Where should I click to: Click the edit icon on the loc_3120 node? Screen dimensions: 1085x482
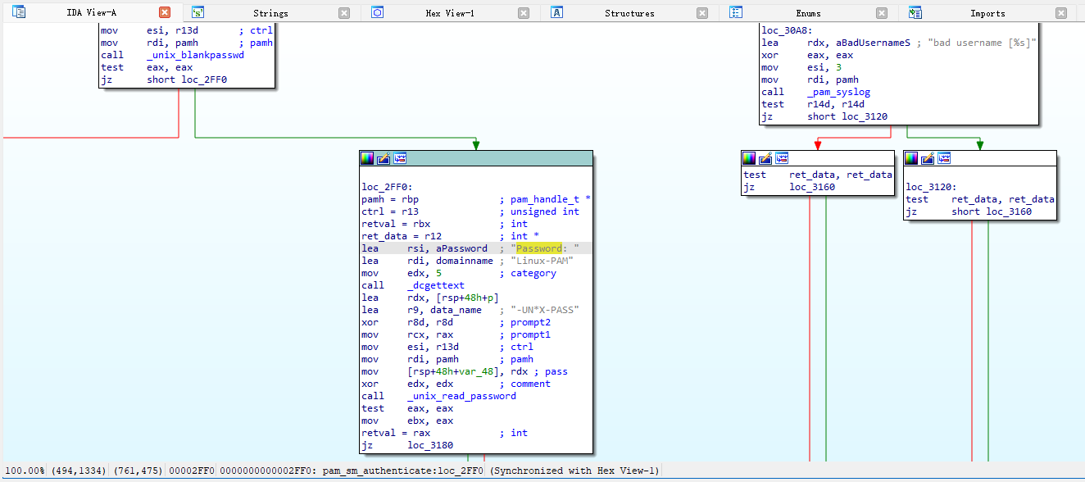[x=928, y=158]
